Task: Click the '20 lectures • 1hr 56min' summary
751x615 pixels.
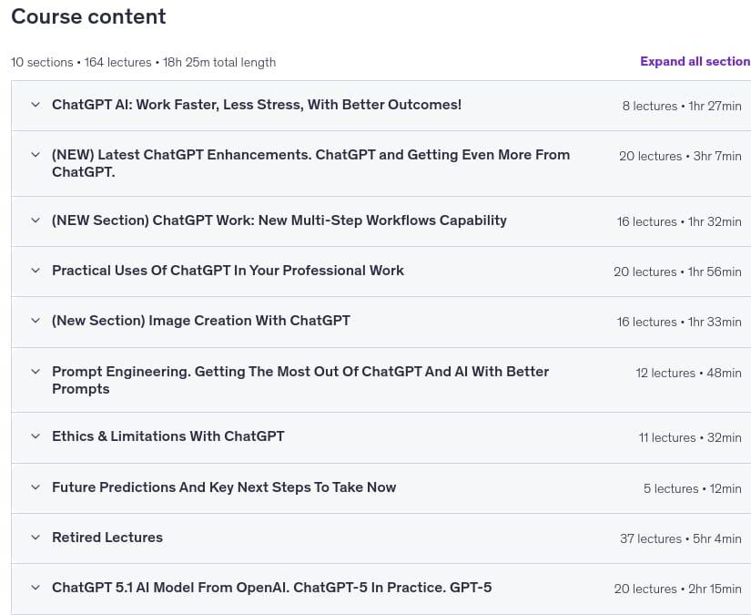Action: tap(677, 272)
